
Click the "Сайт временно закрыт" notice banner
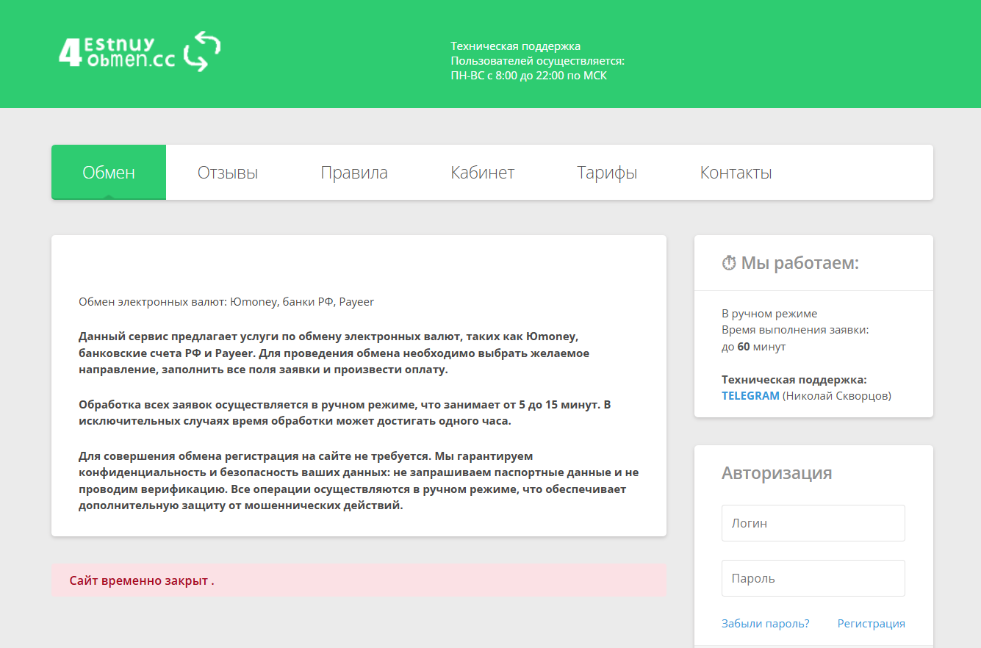point(358,580)
